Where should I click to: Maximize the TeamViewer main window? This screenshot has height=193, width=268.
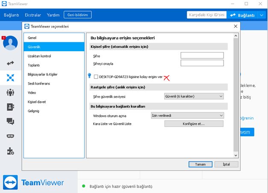246,4
